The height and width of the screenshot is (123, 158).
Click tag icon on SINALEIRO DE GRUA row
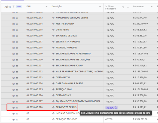(17, 36)
